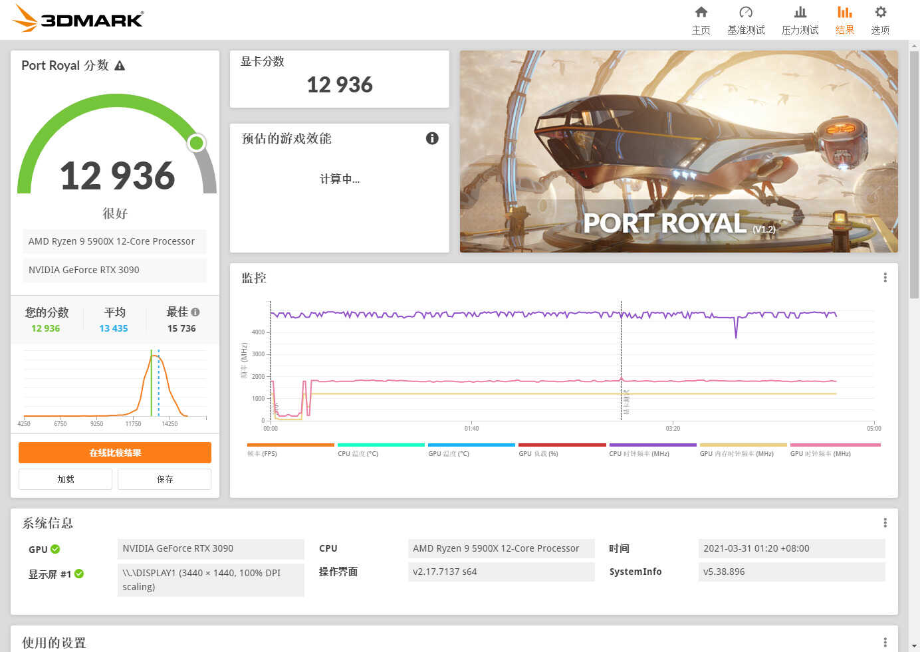This screenshot has width=920, height=652.
Task: Click the green score dot on the gauge
Action: [x=196, y=143]
